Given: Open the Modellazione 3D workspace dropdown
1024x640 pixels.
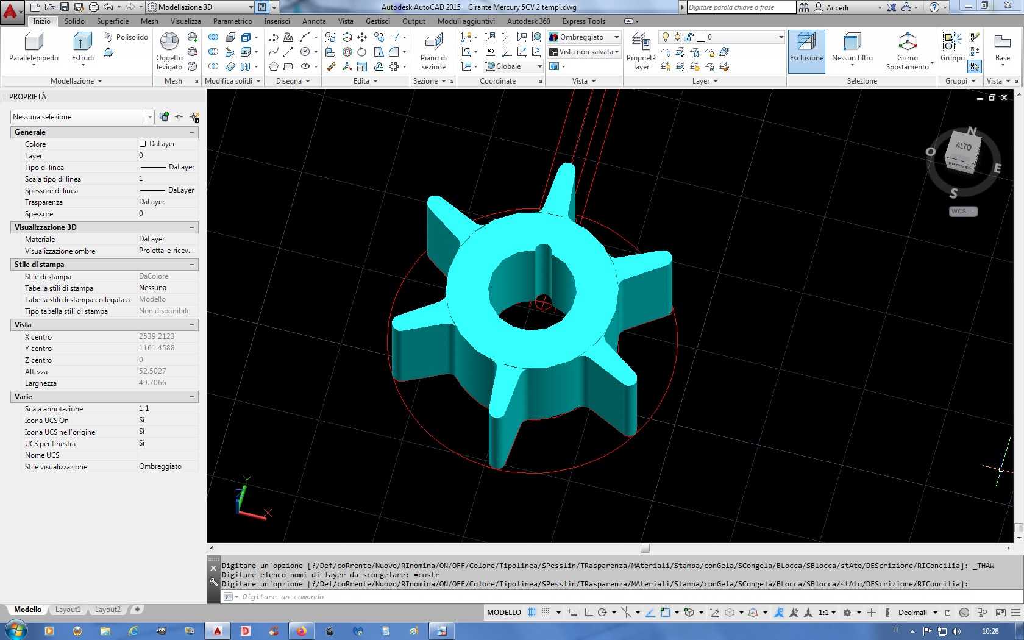Looking at the screenshot, I should click(201, 7).
